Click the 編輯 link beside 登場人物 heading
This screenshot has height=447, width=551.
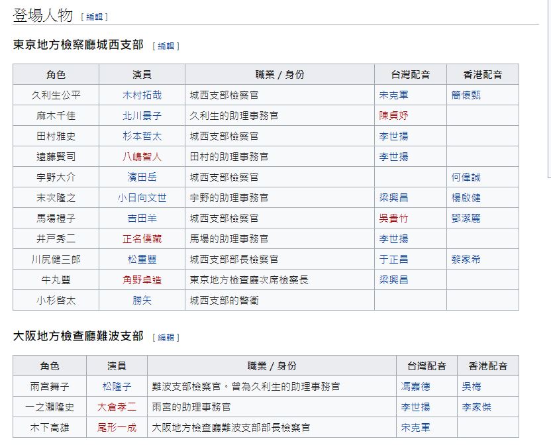point(93,17)
